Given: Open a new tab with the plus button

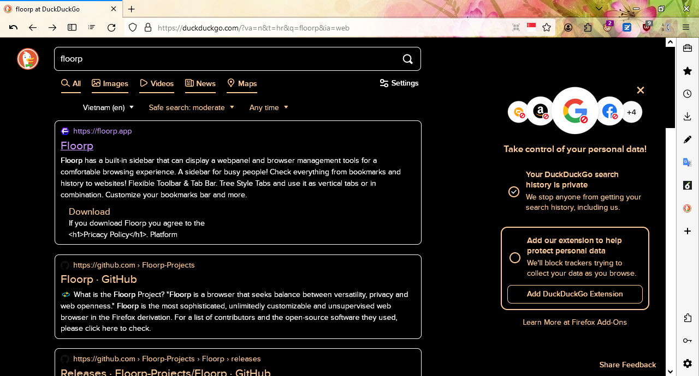Looking at the screenshot, I should click(x=132, y=9).
